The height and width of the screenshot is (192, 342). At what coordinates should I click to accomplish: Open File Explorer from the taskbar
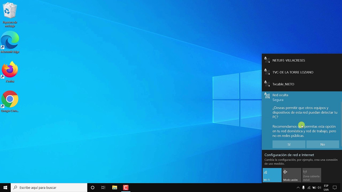pyautogui.click(x=115, y=187)
